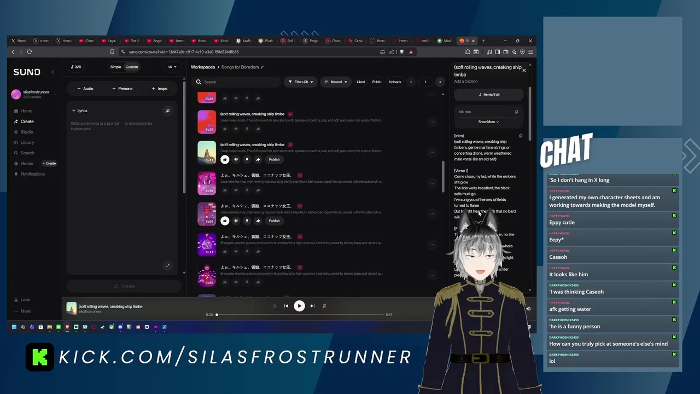Copy the folk, epic style tags
The image size is (700, 394).
516,112
